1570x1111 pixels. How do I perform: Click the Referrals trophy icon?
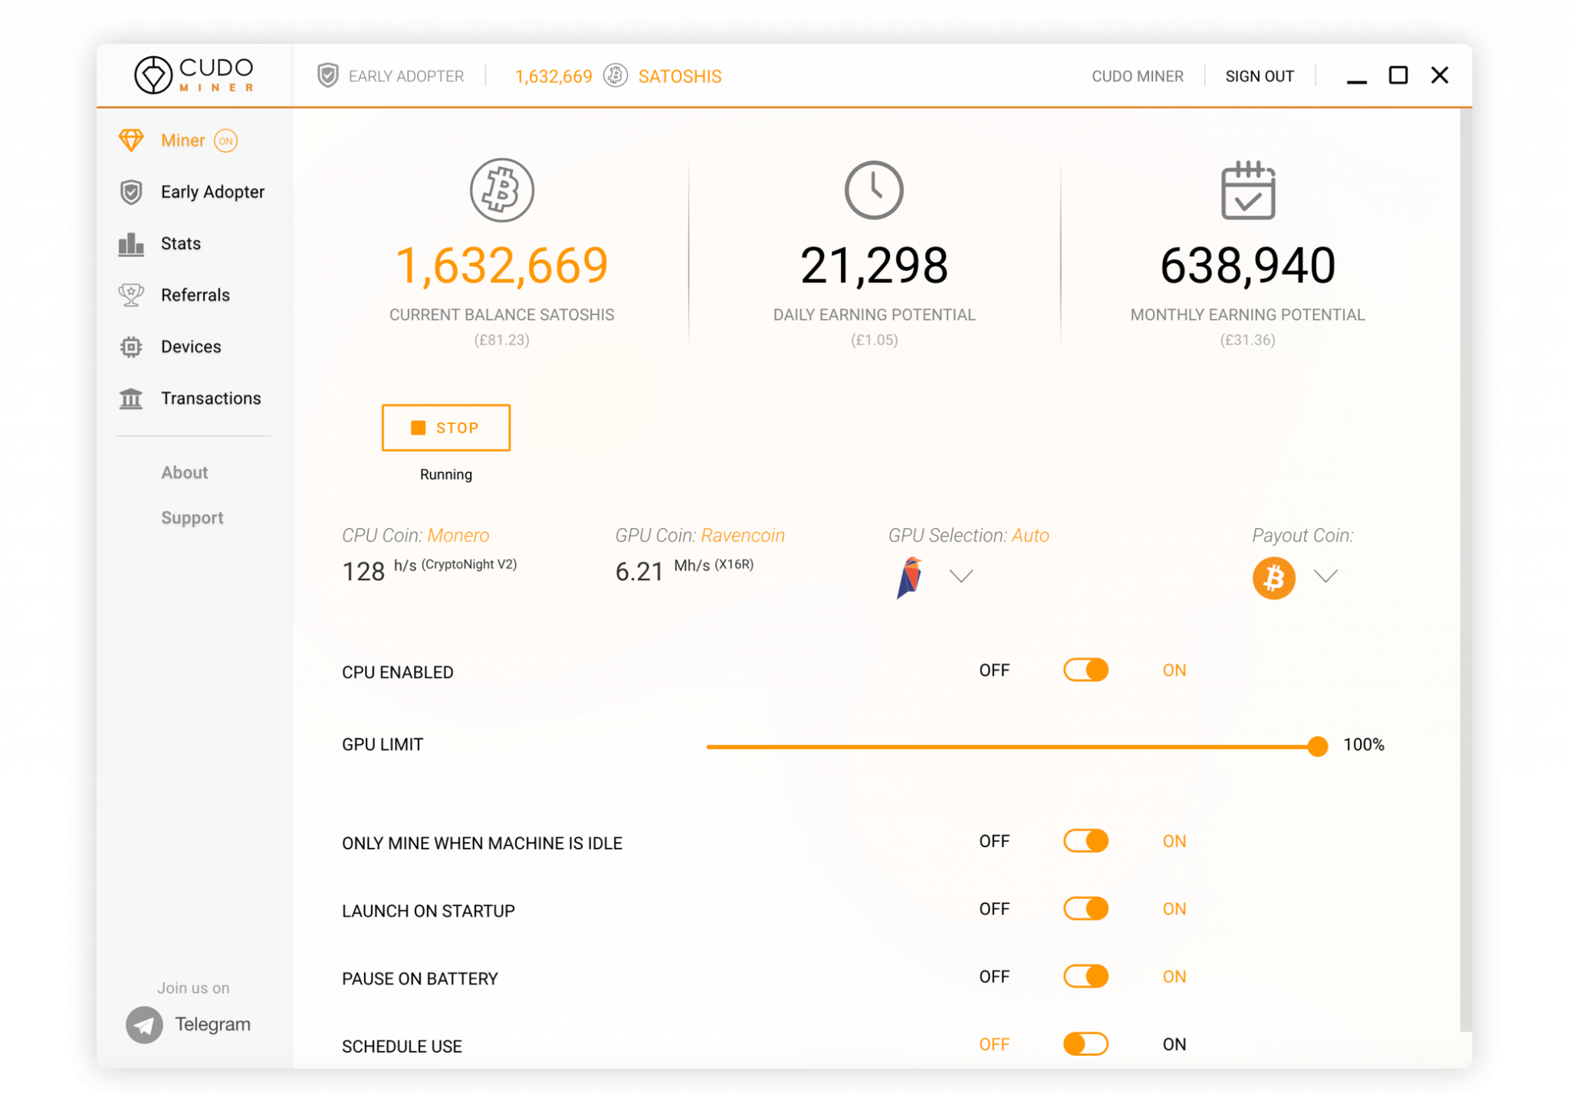click(x=132, y=294)
